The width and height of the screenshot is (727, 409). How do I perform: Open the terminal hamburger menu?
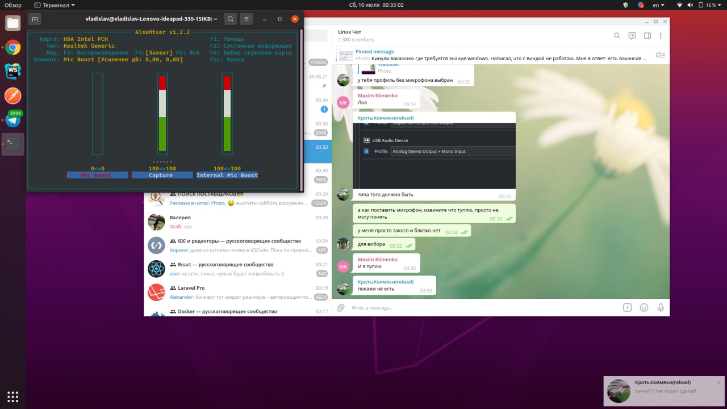click(246, 19)
